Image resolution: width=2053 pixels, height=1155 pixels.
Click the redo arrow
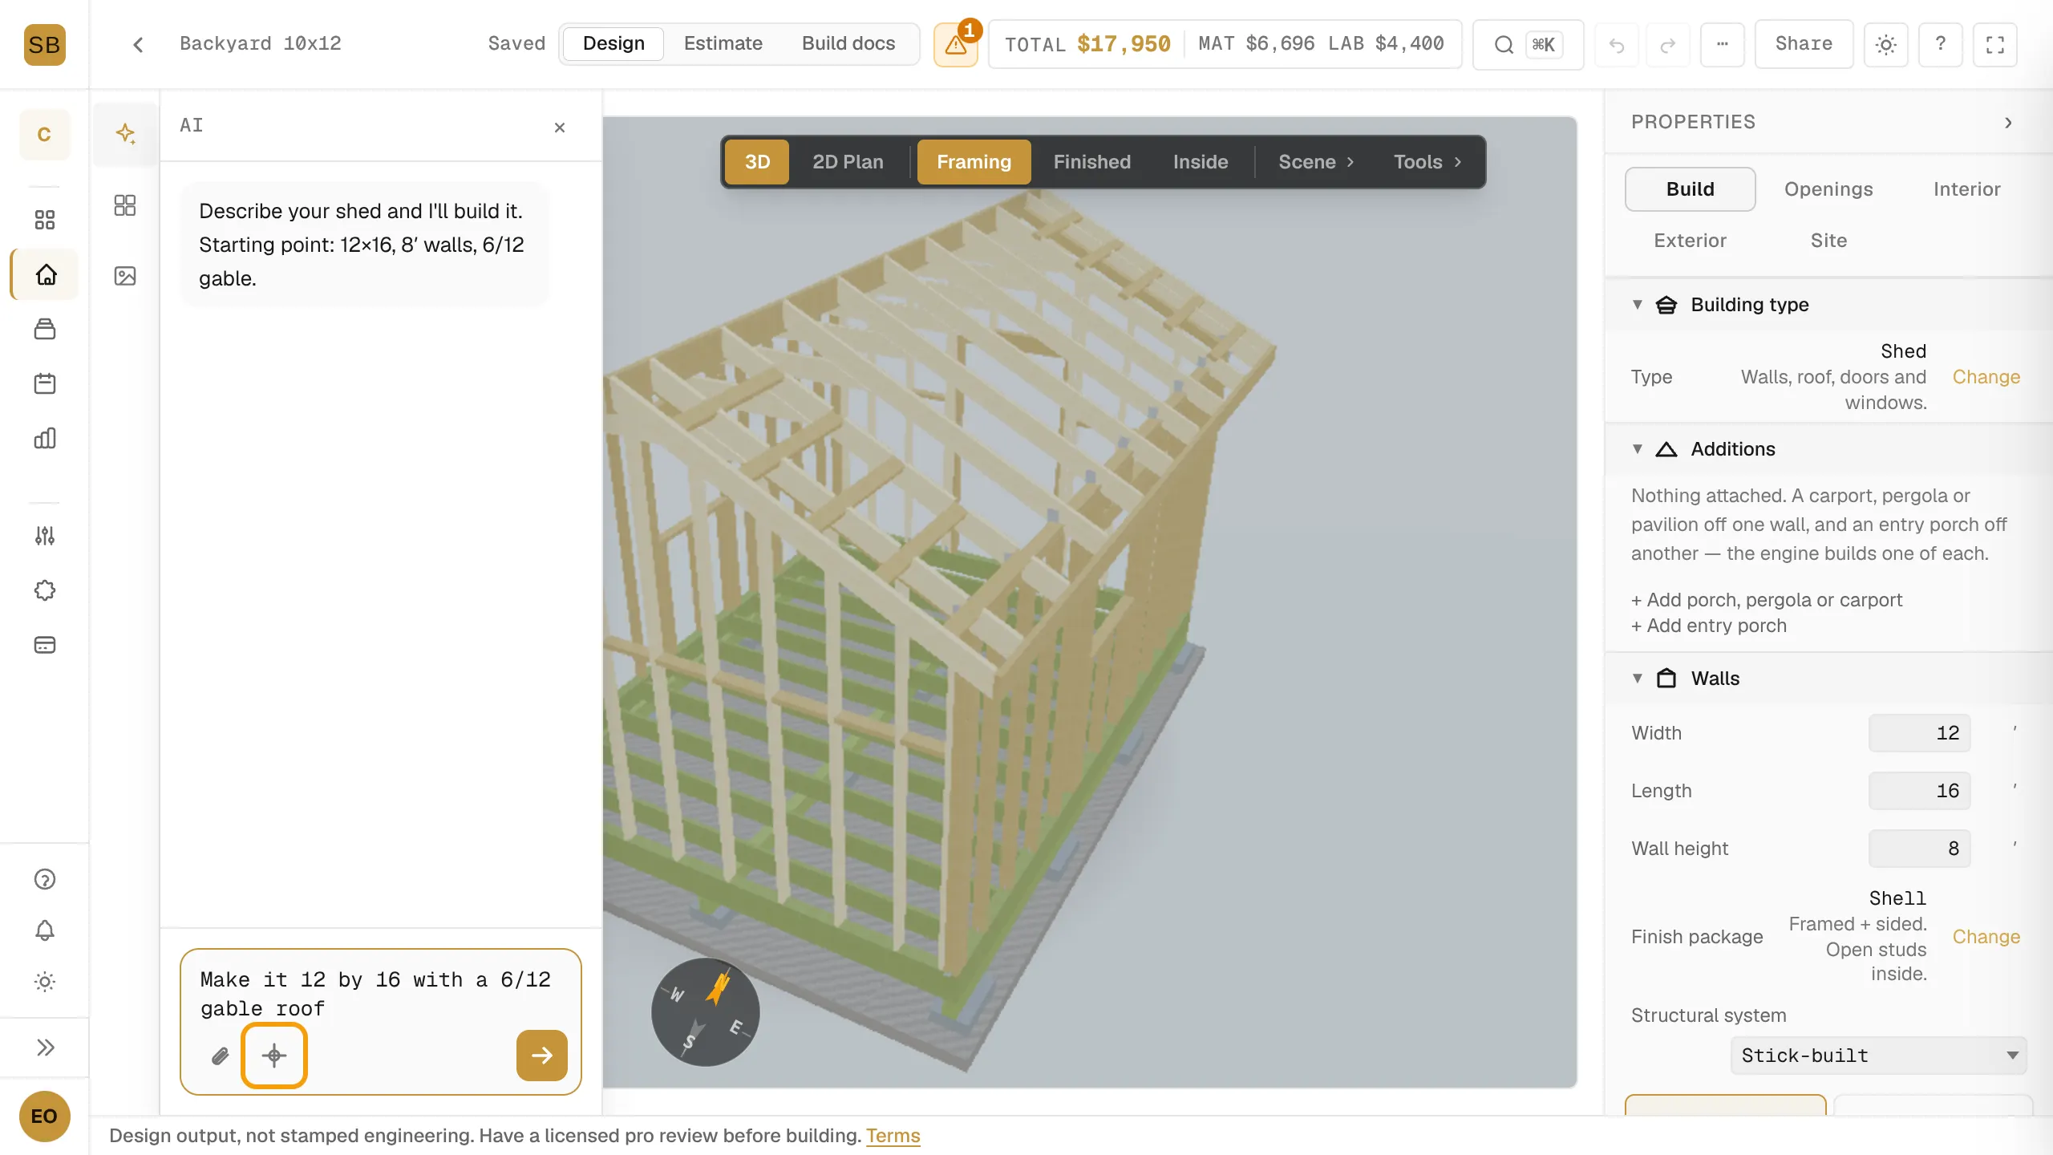1668,45
